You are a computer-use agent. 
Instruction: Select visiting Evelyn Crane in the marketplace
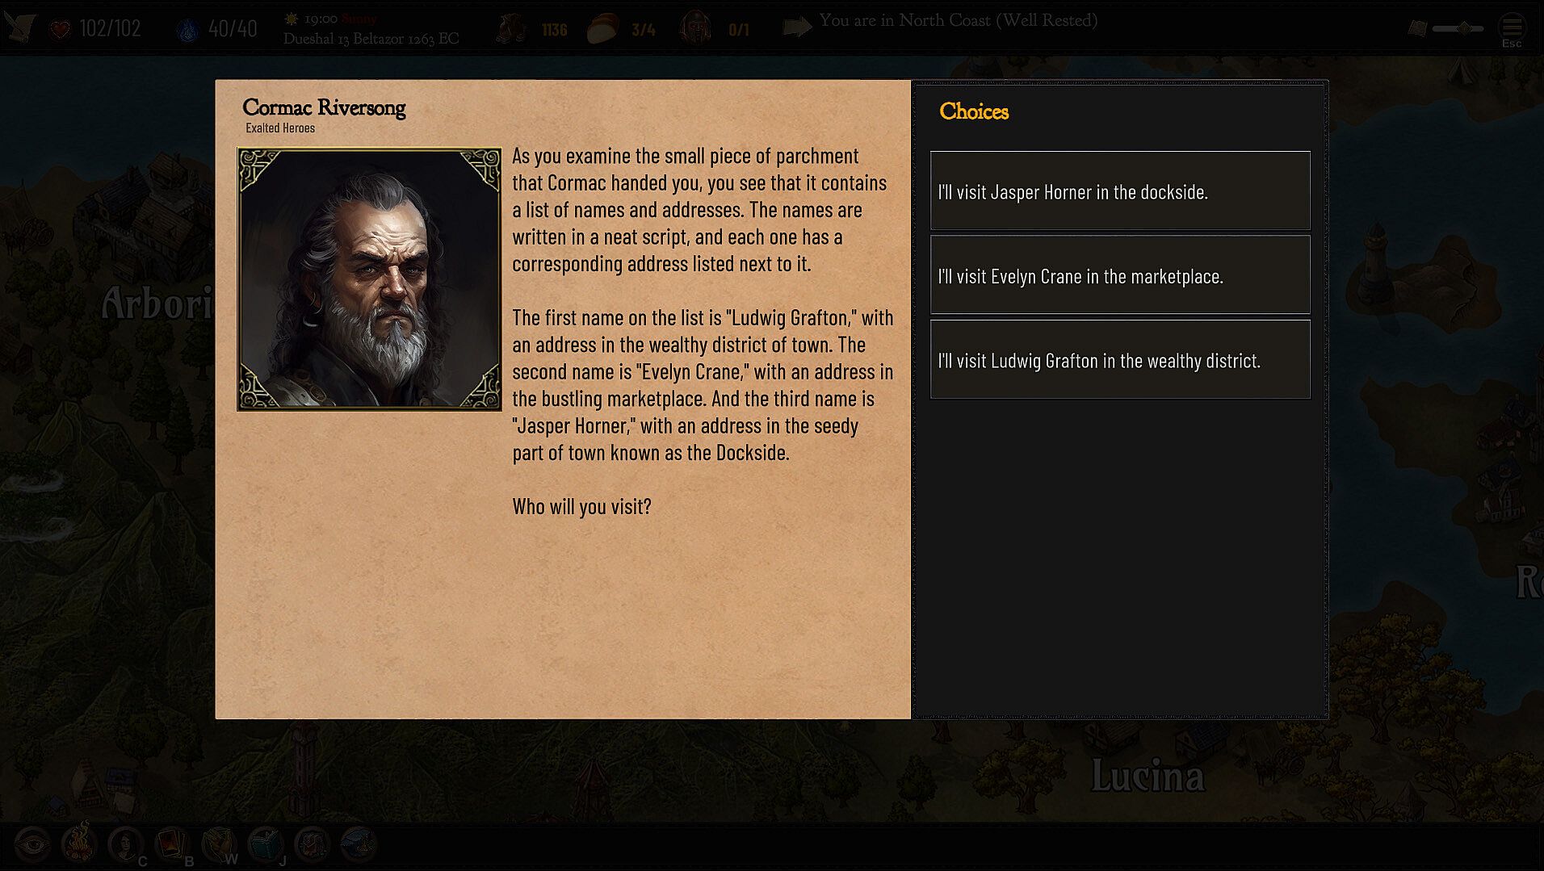1120,274
